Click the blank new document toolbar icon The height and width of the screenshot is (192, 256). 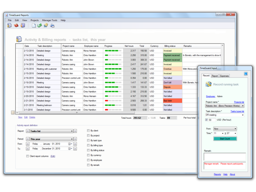[x=33, y=25]
